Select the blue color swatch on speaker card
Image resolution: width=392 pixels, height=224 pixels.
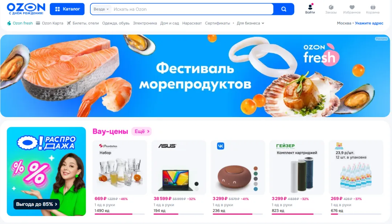(256, 189)
